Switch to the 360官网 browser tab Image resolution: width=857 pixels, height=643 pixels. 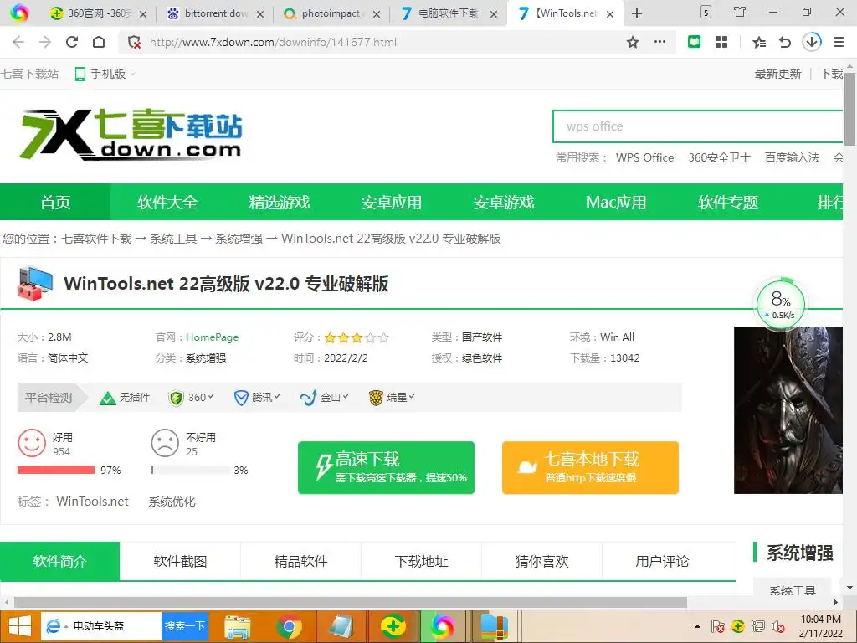point(99,13)
